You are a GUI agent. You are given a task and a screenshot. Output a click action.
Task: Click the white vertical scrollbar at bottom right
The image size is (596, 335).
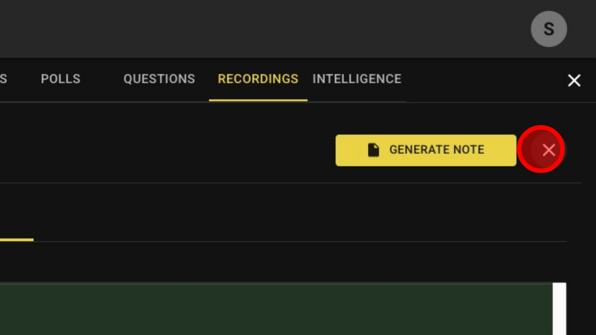click(x=559, y=309)
